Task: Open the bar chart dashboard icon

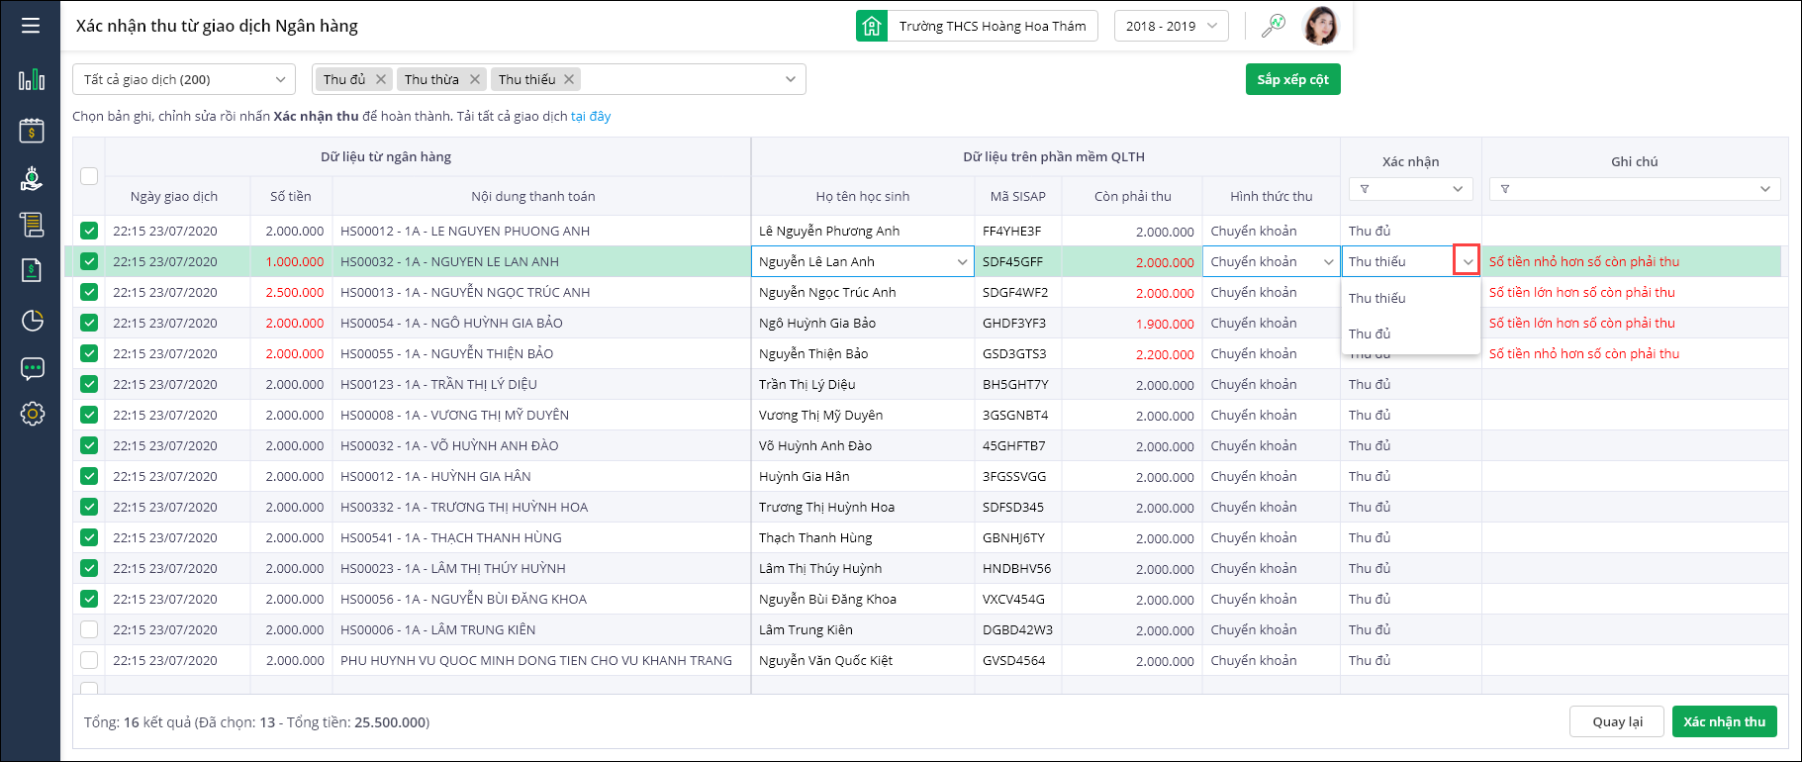Action: tap(32, 79)
